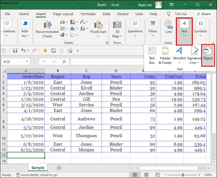Open the Charts dialog launcher
This screenshot has height=178, width=217.
[107, 43]
